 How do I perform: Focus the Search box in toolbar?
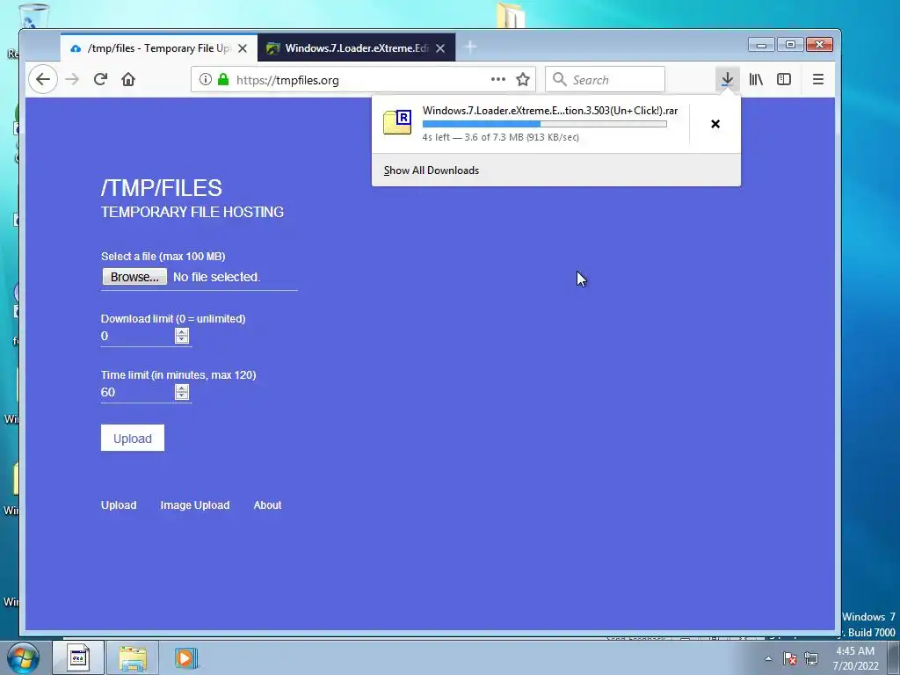pyautogui.click(x=605, y=79)
